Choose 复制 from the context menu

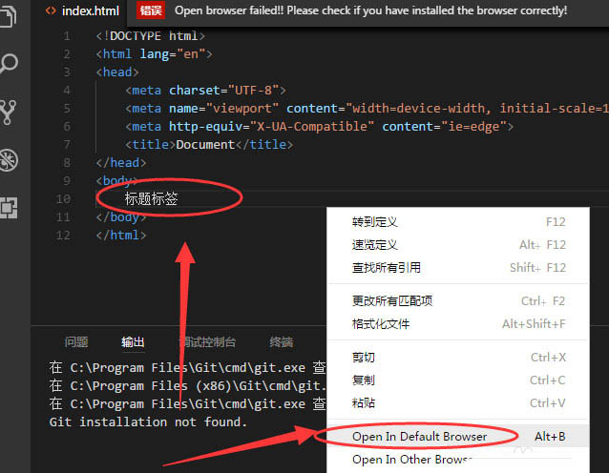pyautogui.click(x=364, y=380)
